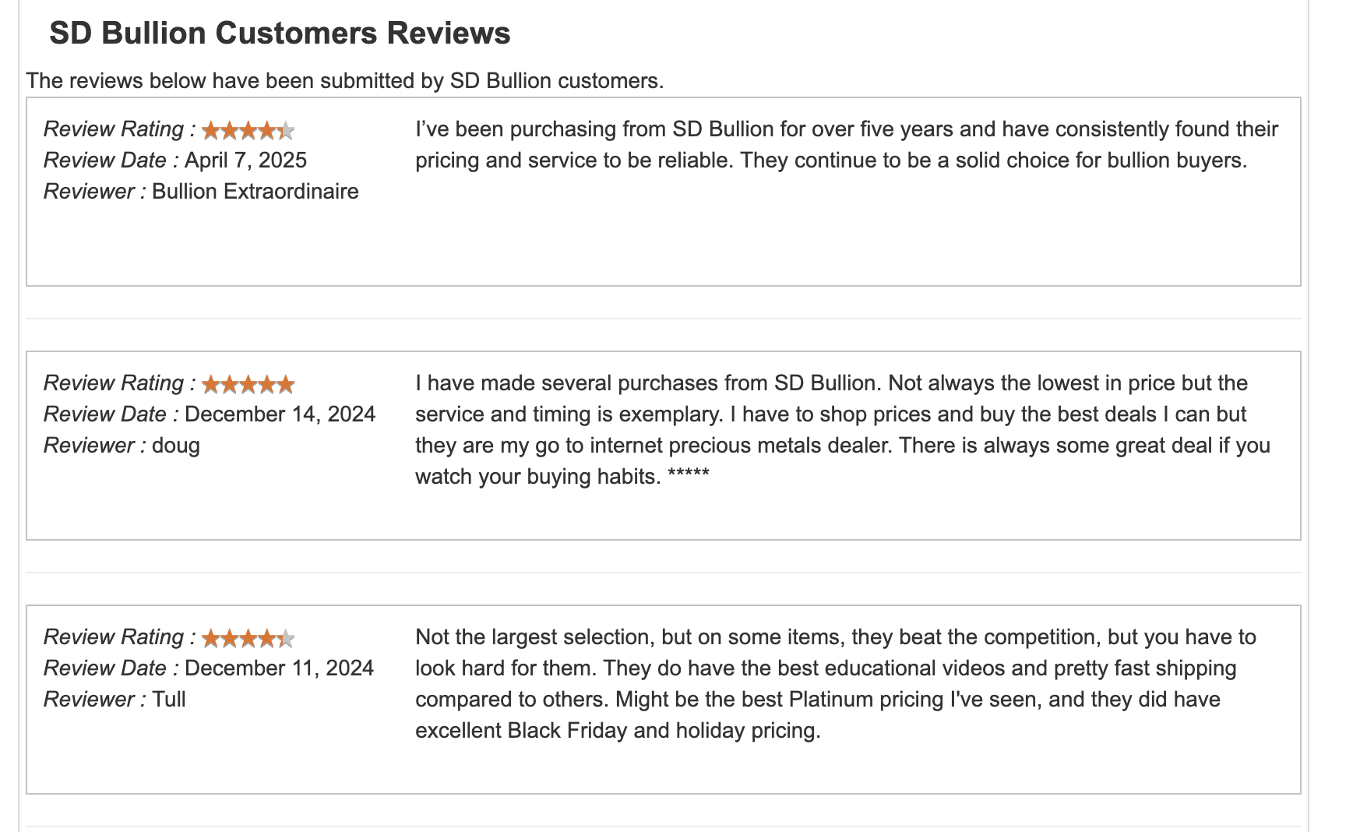Viewport: 1360px width, 832px height.
Task: Click doug's review text about several purchases
Action: [843, 430]
